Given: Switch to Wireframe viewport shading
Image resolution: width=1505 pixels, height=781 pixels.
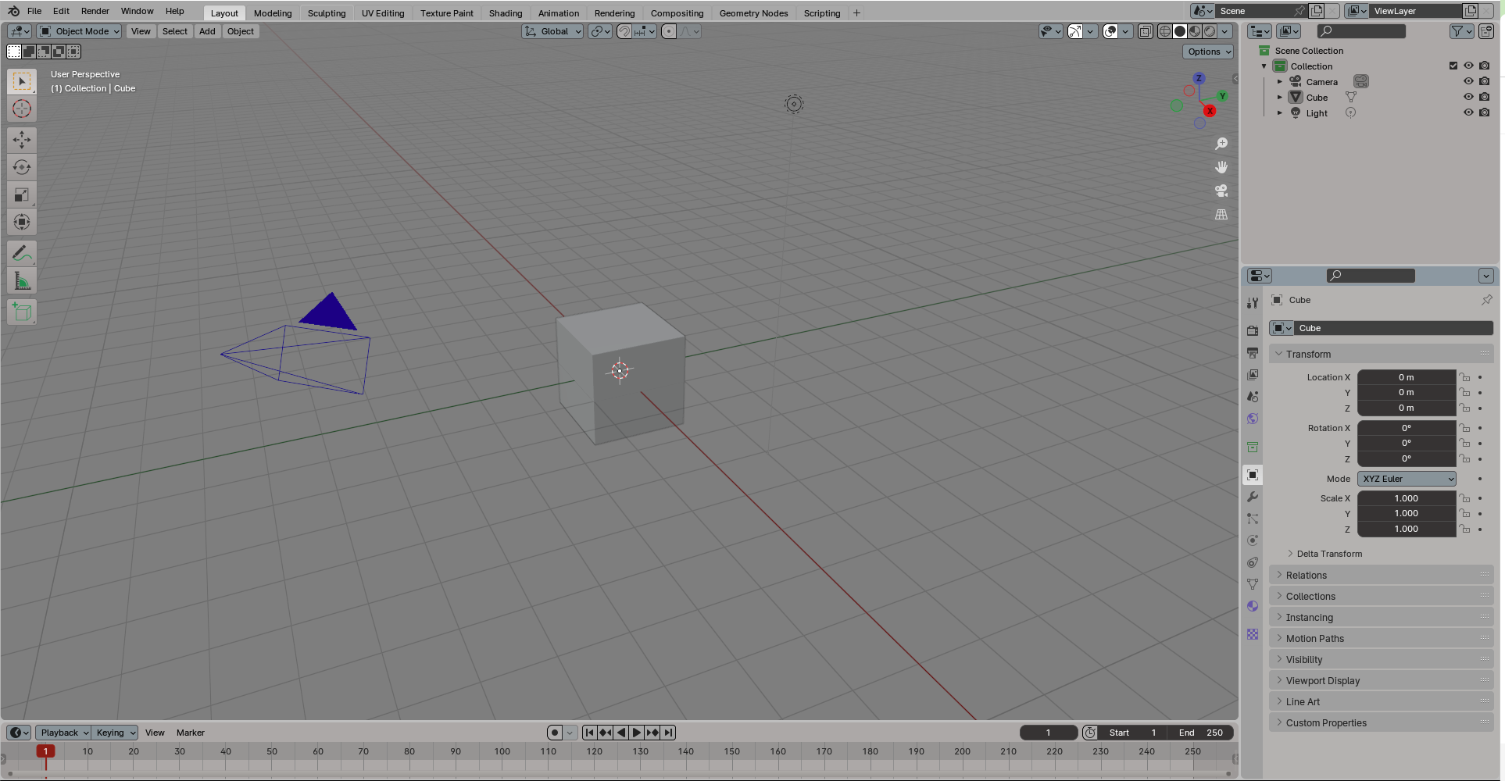Looking at the screenshot, I should (x=1165, y=31).
